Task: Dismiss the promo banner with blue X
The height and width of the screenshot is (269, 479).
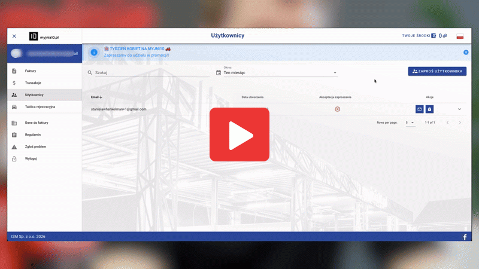Action: [466, 52]
